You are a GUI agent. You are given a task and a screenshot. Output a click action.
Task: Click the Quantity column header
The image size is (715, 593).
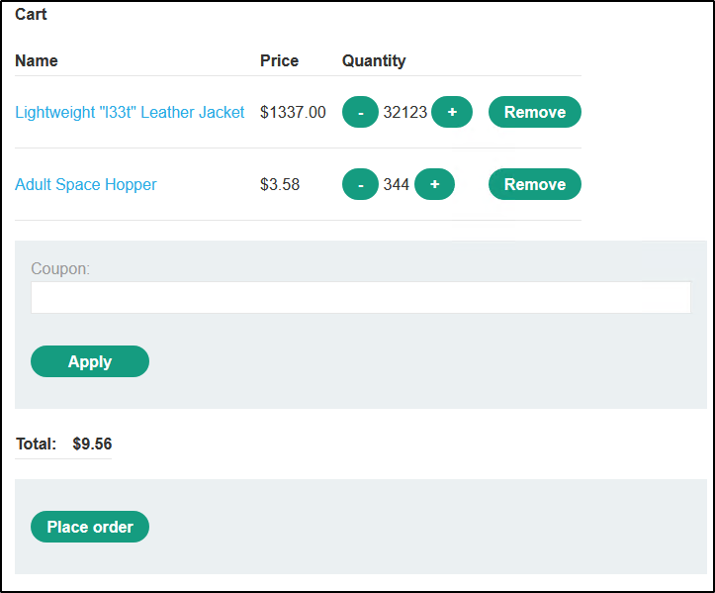(x=374, y=60)
